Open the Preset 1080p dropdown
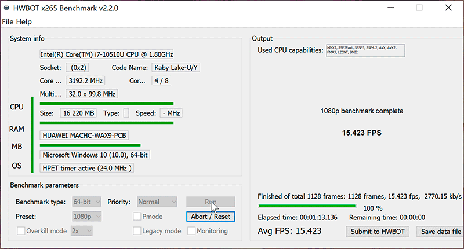Screen dimensions: 464x249 (x=86, y=217)
